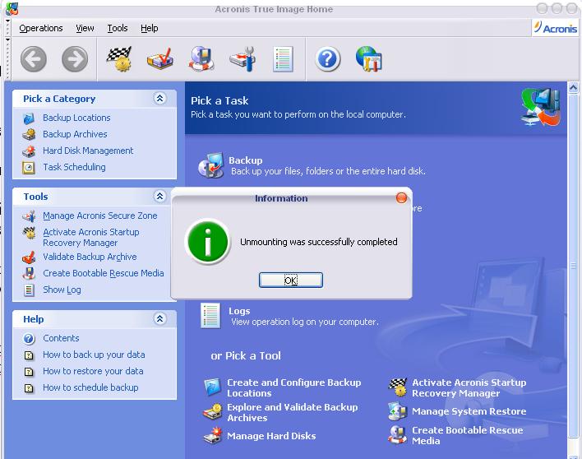The image size is (582, 459).
Task: Click the Show Log sidebar icon
Action: click(29, 290)
